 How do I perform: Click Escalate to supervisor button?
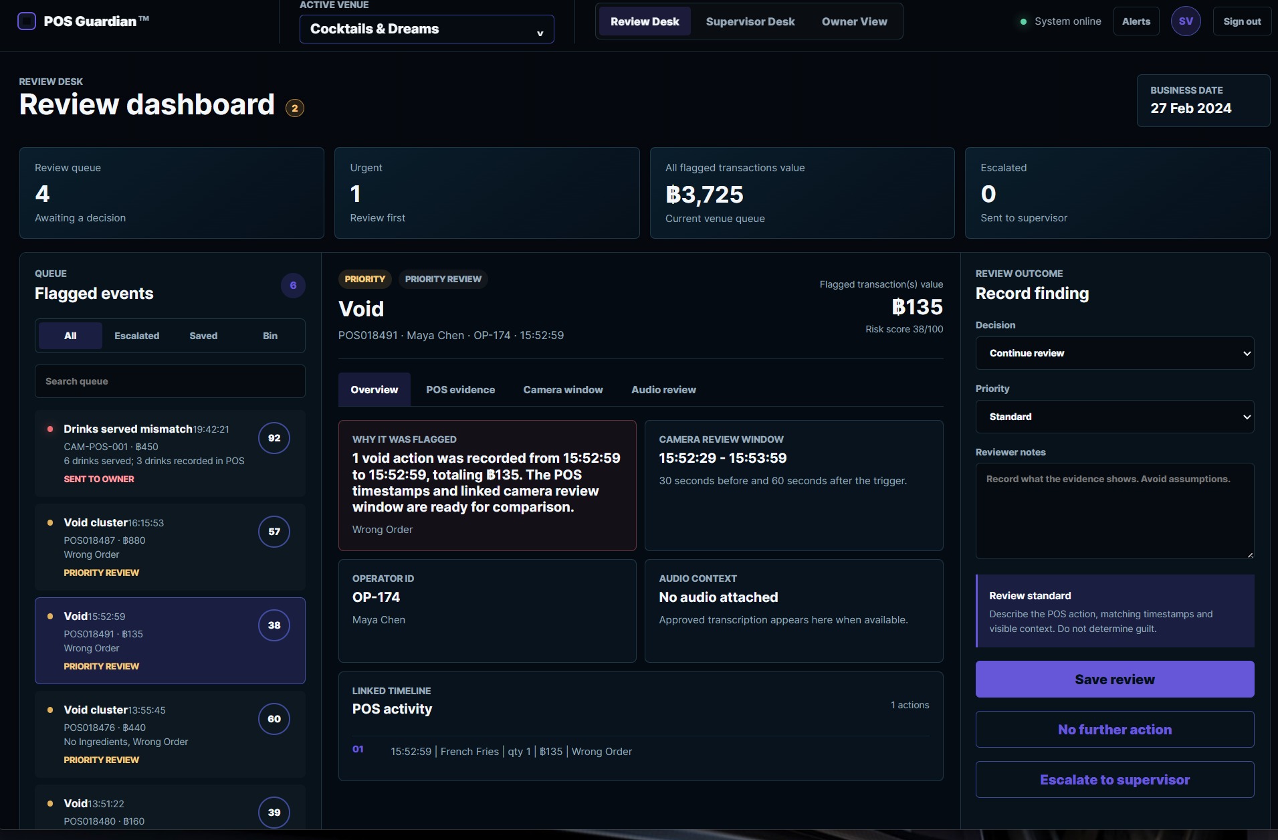pyautogui.click(x=1115, y=780)
